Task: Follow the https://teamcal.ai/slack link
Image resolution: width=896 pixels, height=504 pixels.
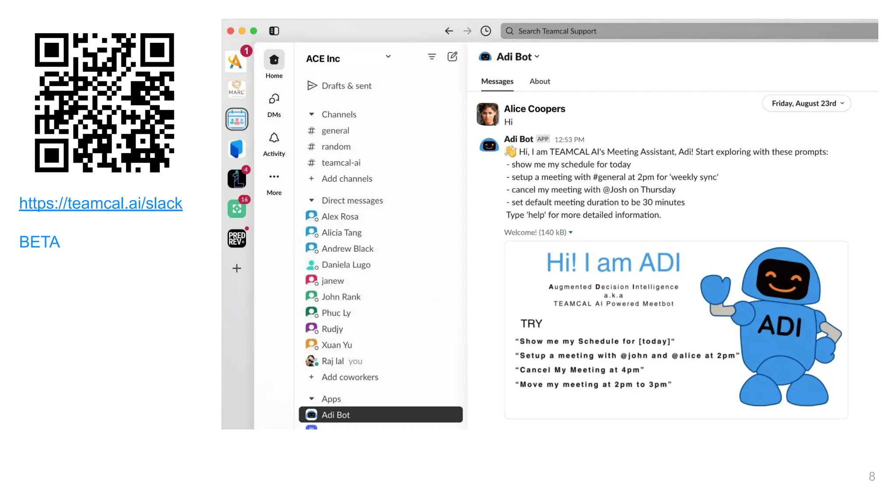Action: 101,203
